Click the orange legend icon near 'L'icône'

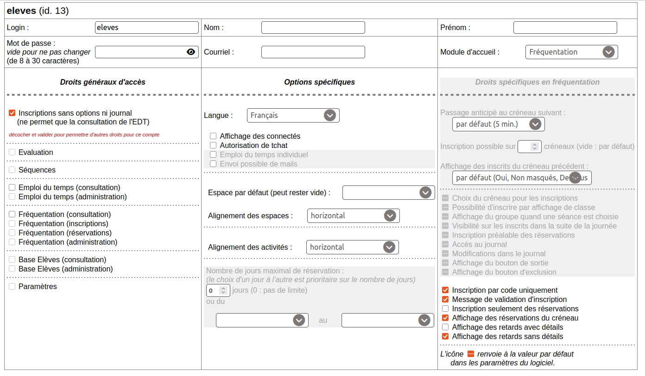(x=471, y=354)
